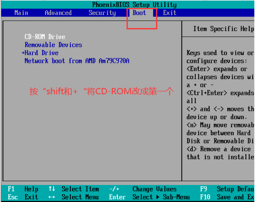Select the CD-ROM Drive boot entry
The image size is (255, 202).
(x=45, y=37)
